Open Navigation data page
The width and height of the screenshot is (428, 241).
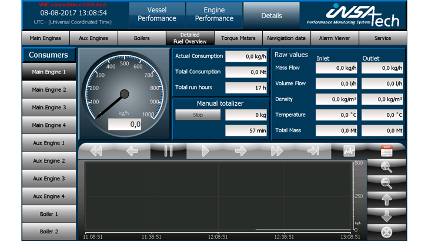coord(286,38)
